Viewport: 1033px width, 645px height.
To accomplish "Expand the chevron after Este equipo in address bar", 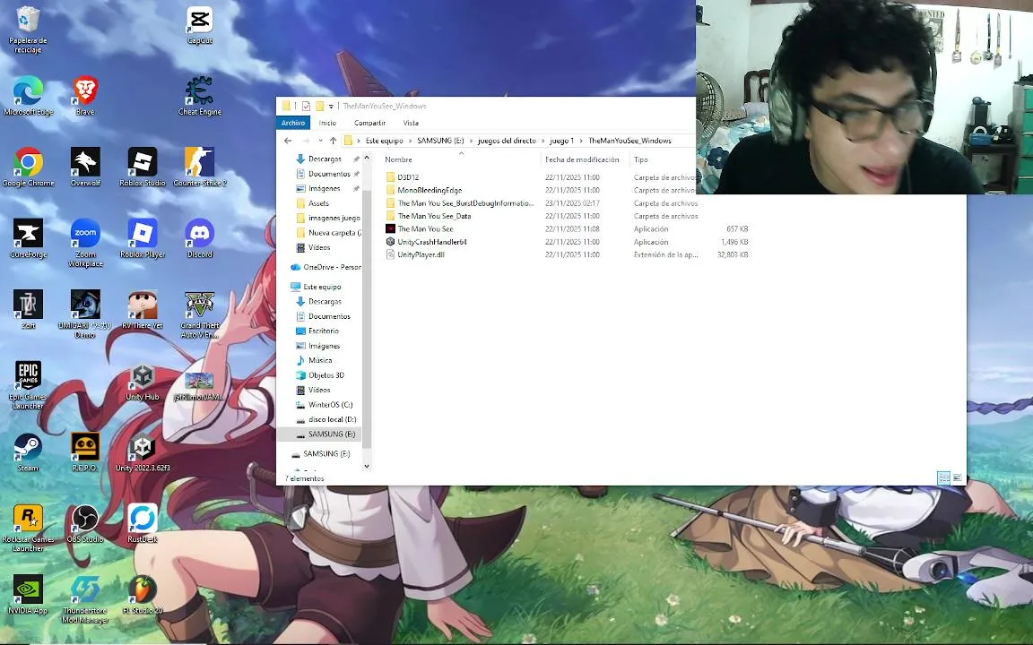I will pos(410,141).
